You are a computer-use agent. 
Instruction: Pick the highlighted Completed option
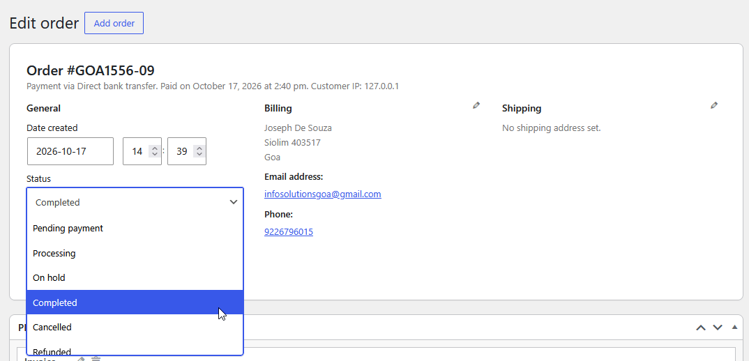135,302
